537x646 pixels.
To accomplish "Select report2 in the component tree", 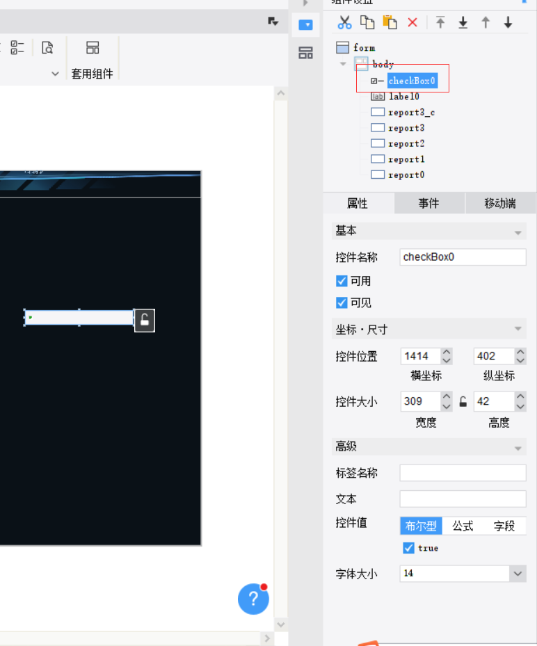I will tap(406, 143).
